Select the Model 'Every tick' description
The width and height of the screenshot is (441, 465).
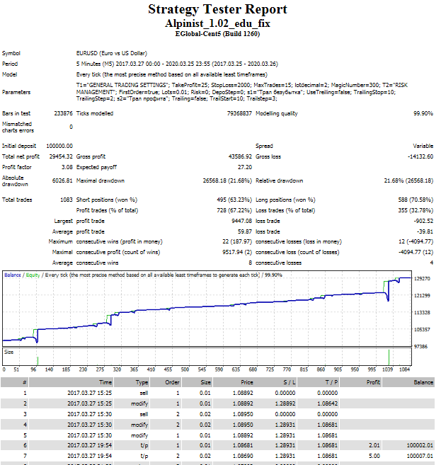pos(172,75)
